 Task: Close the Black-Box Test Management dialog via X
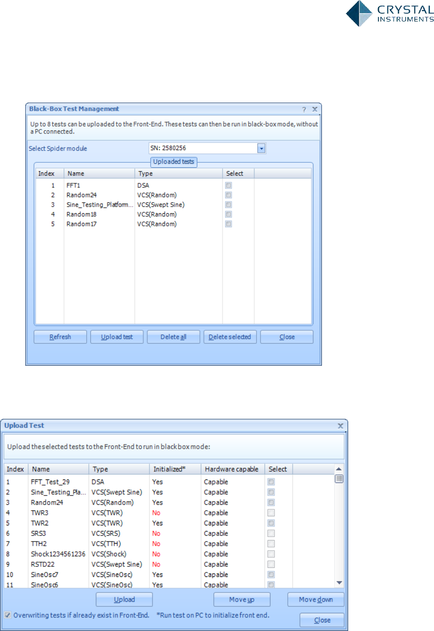pyautogui.click(x=314, y=109)
